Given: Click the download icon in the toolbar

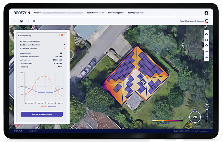Looking at the screenshot, I should tap(15, 21).
